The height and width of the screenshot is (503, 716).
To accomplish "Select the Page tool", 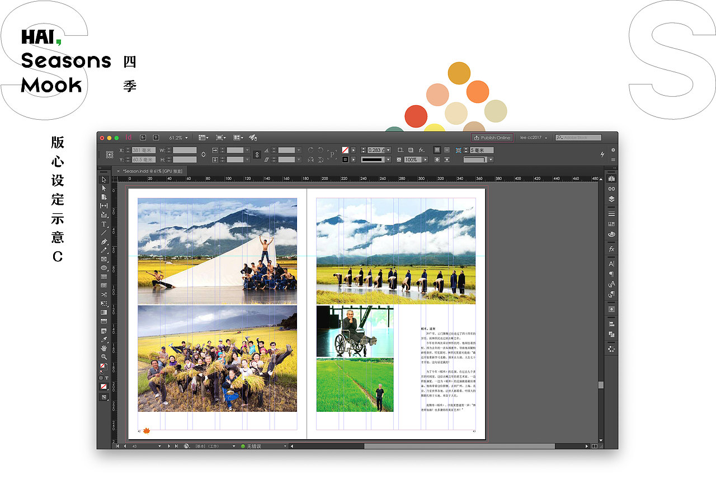I will coord(104,197).
